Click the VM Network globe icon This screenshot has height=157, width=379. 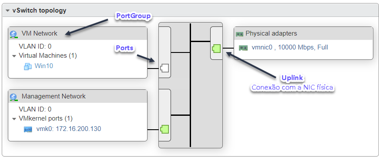click(x=13, y=34)
